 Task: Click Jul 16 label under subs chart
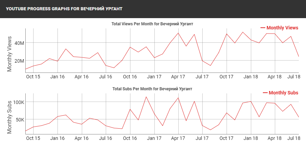(105, 138)
